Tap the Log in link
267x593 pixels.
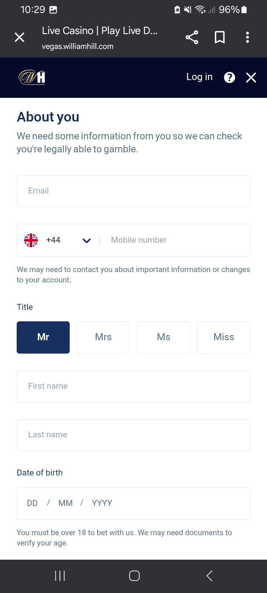point(199,77)
